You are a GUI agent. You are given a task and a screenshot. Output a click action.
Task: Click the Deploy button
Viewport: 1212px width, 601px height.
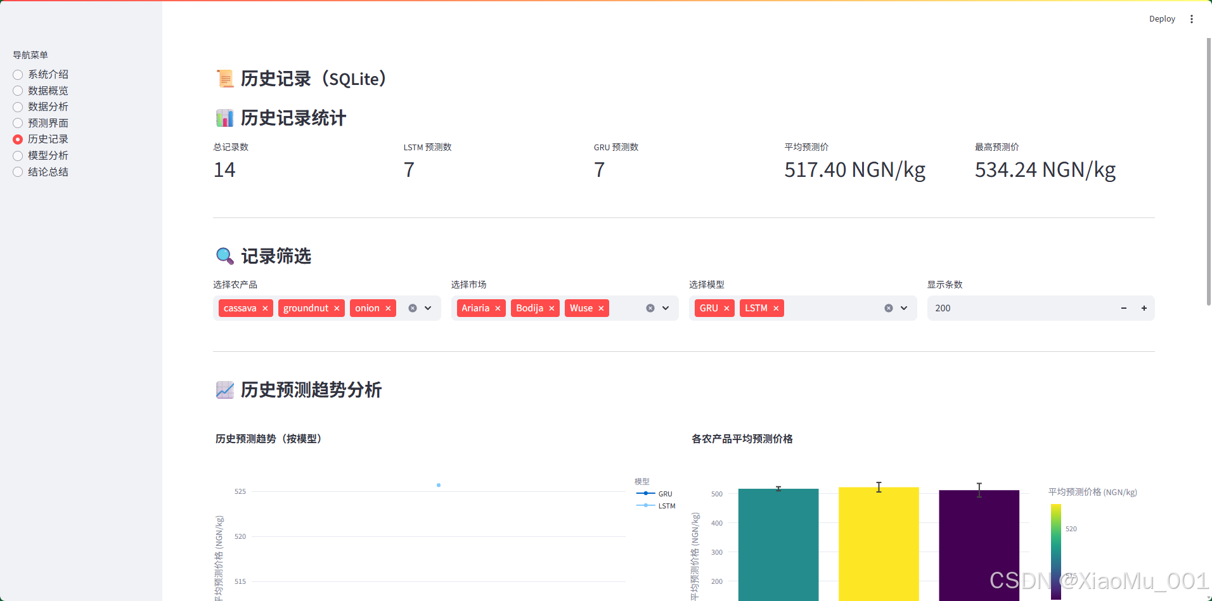(1162, 19)
